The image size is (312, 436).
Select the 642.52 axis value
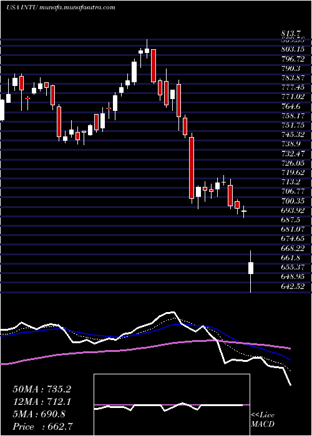[294, 286]
